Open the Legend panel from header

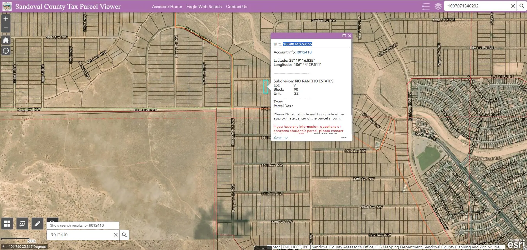coord(426,6)
